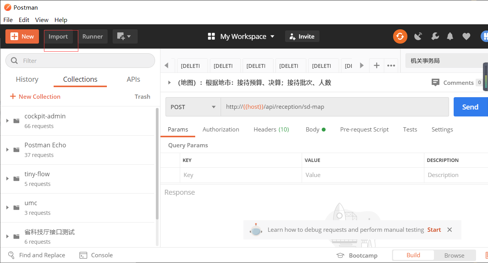This screenshot has width=488, height=263.
Task: Invite people to the workspace
Action: [302, 37]
